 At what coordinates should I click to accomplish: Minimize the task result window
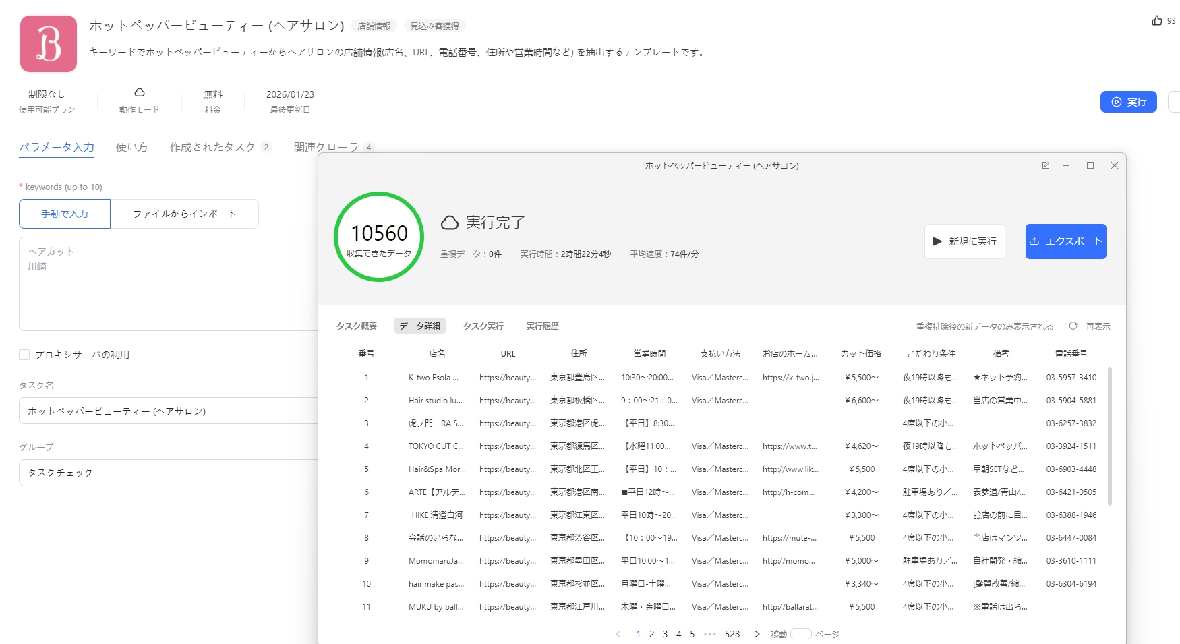(x=1066, y=165)
